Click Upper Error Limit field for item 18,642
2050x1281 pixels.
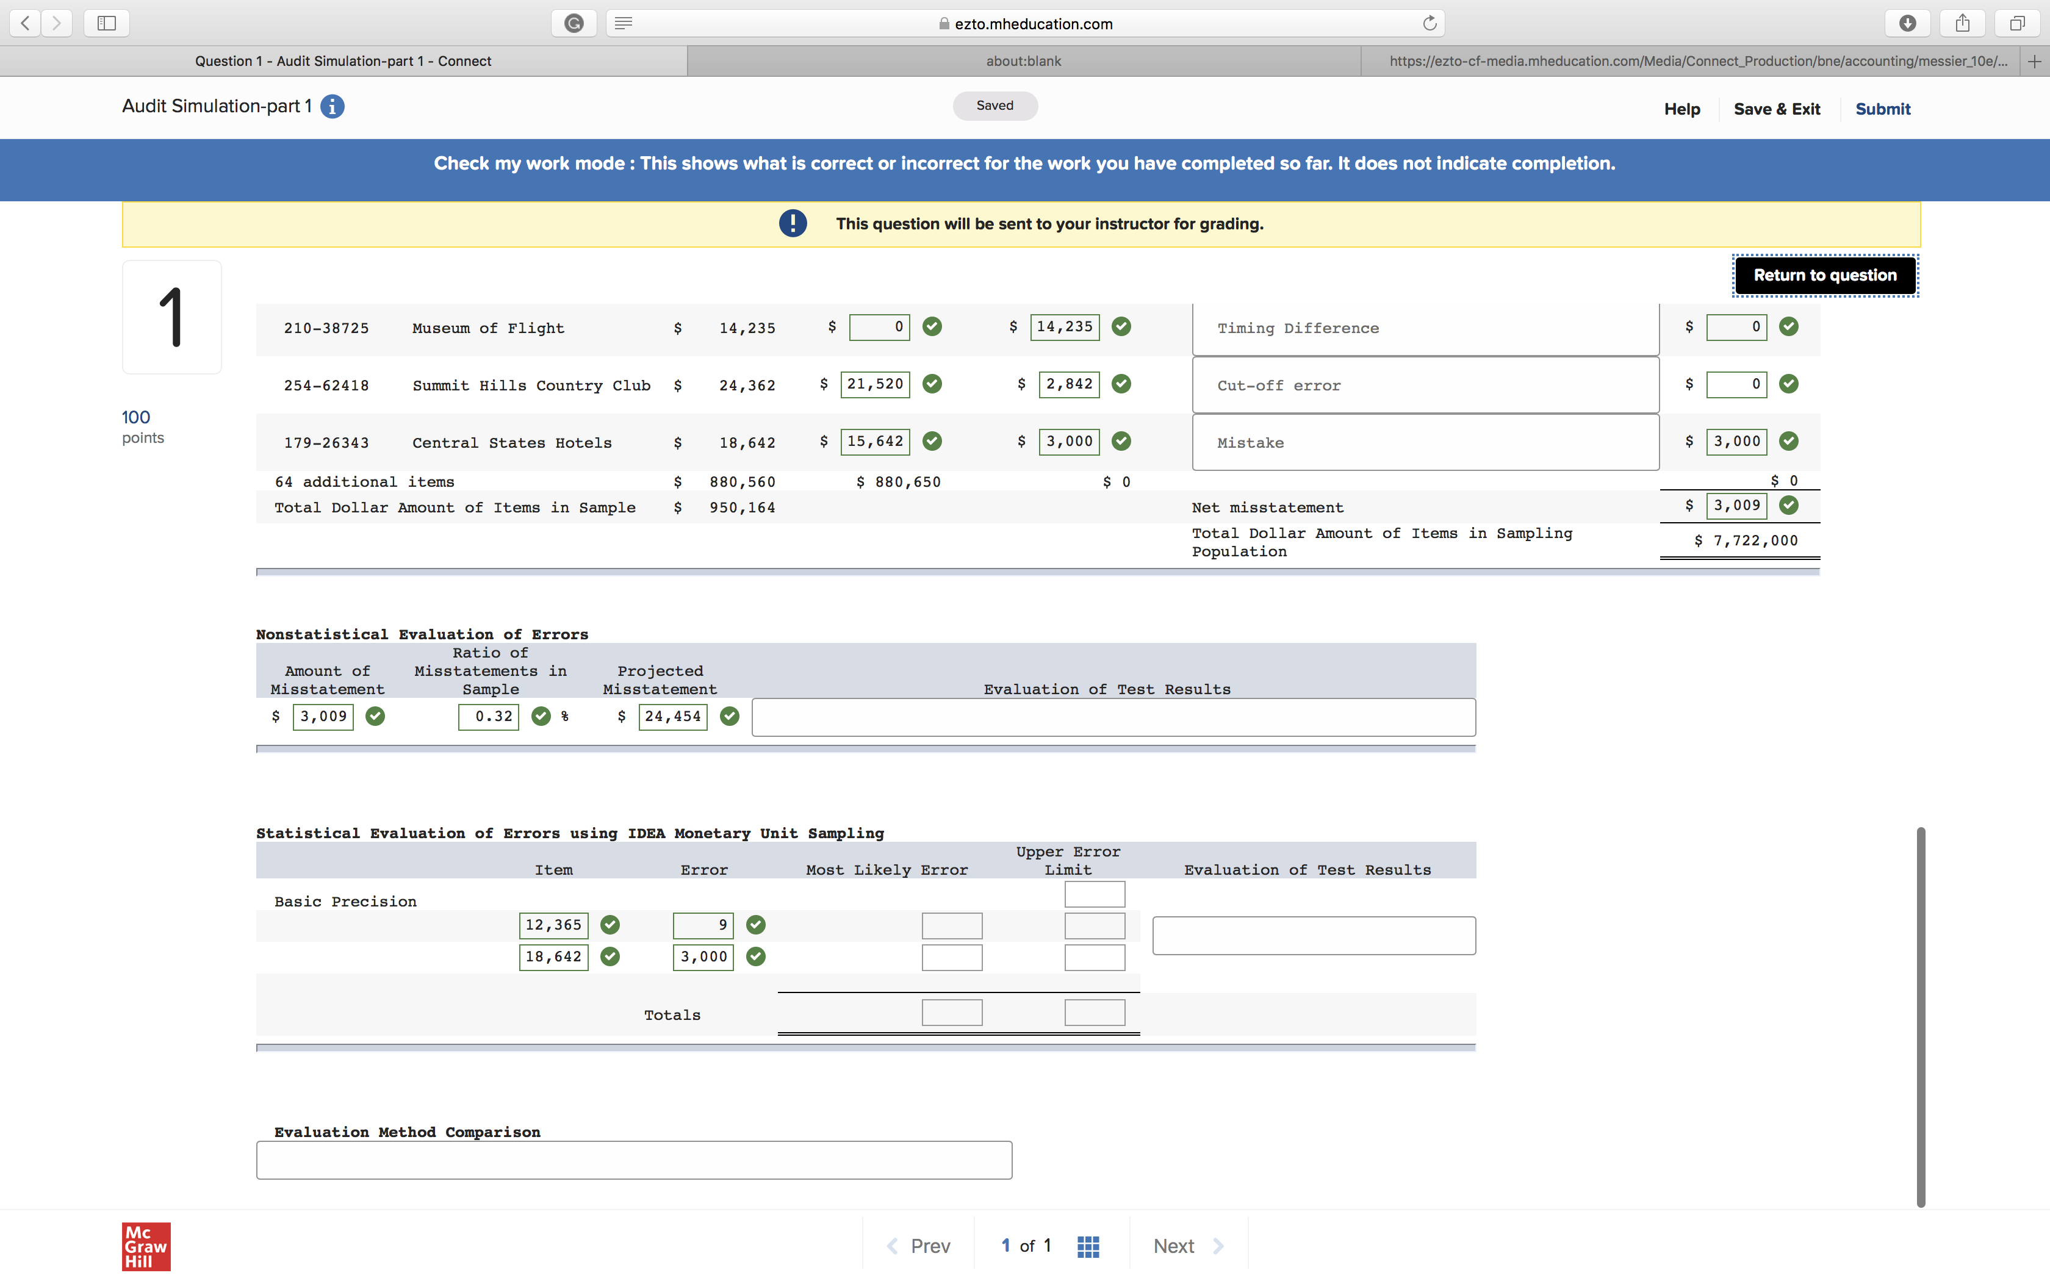click(1095, 957)
